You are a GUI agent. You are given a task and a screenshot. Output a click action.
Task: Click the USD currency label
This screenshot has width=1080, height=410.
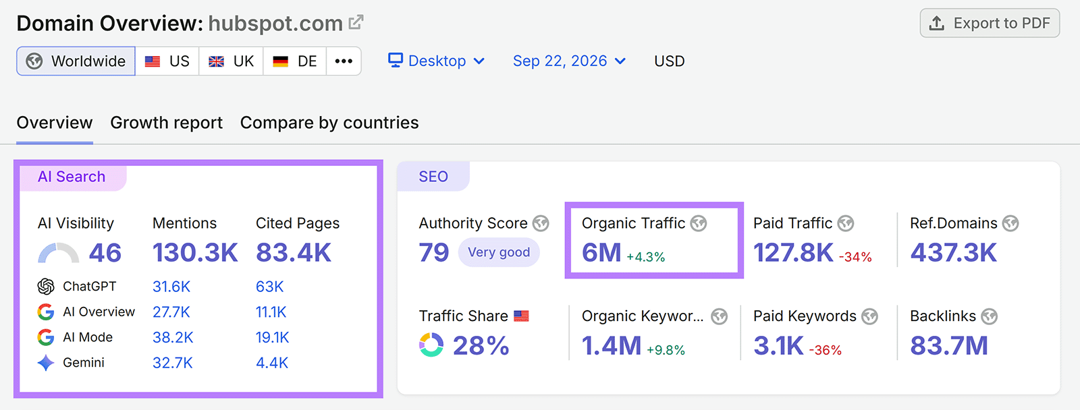click(x=669, y=61)
